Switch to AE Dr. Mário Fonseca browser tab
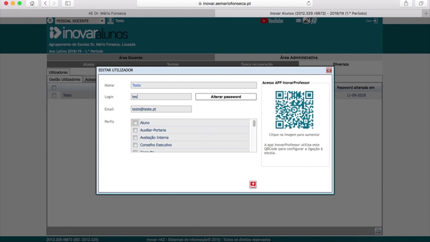This screenshot has width=430, height=242. pos(107,13)
